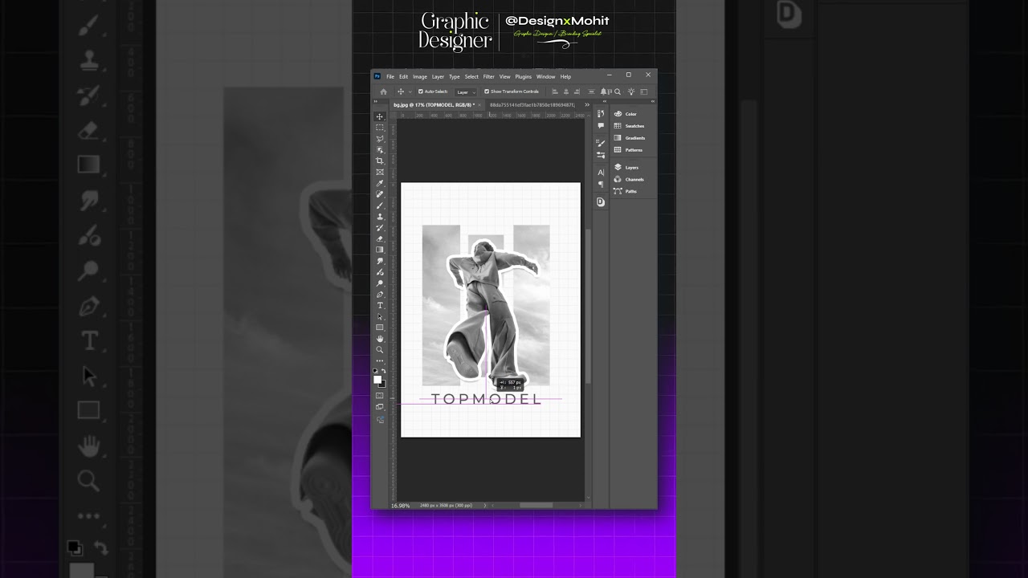This screenshot has height=578, width=1028.
Task: Select the Eraser tool
Action: pyautogui.click(x=380, y=238)
